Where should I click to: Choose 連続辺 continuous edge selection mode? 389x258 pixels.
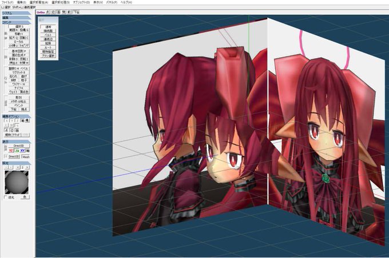click(x=48, y=39)
